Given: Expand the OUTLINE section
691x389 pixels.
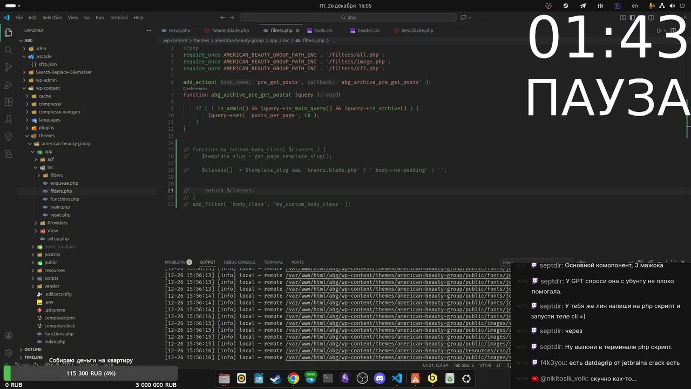Looking at the screenshot, I should coord(32,350).
